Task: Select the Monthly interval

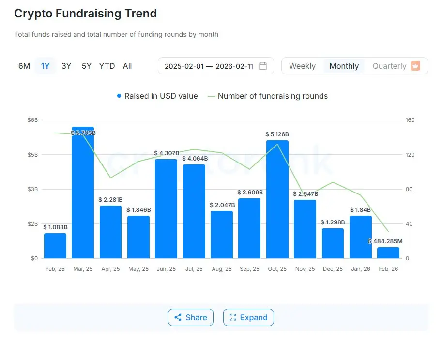Action: coord(344,66)
